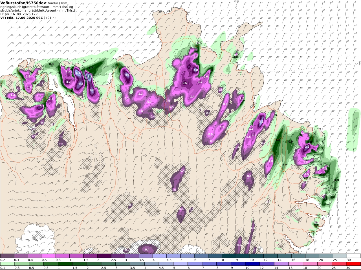Choose the periwinkle 4.5–5 rain colorbar swatch
This screenshot has width=361, height=270.
[166, 264]
